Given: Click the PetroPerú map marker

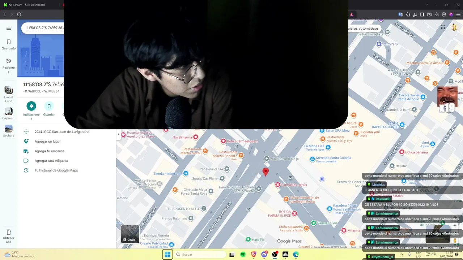Looking at the screenshot, I should [x=379, y=44].
